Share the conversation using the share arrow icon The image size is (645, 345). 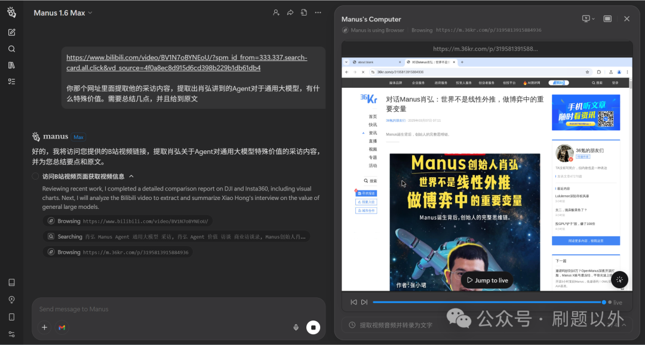pyautogui.click(x=290, y=12)
